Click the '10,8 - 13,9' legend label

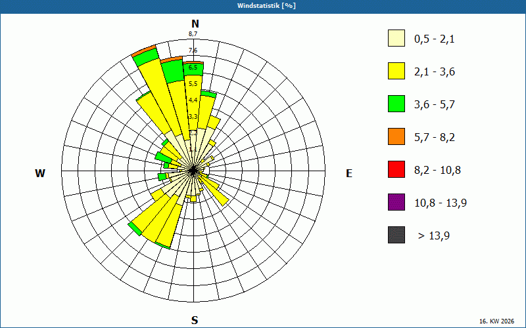coord(441,203)
